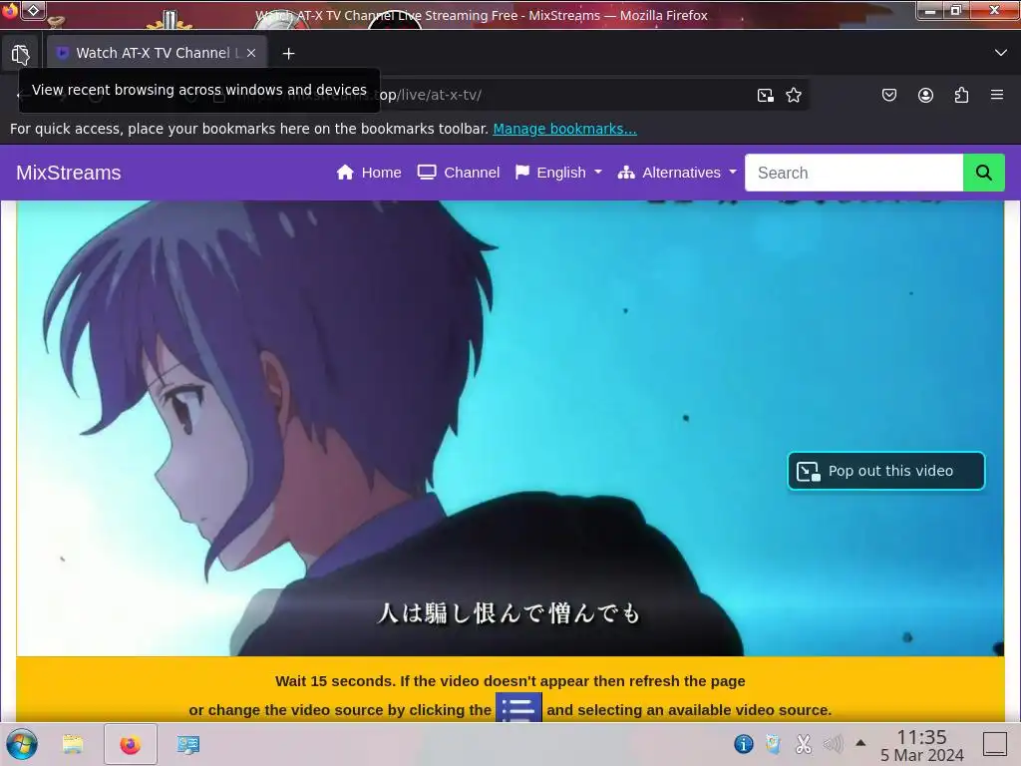Click Pop out this video button
Image resolution: width=1021 pixels, height=766 pixels.
coord(886,471)
